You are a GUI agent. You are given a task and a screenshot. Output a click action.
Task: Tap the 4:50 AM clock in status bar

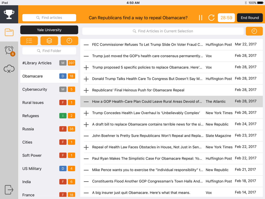[x=133, y=3]
